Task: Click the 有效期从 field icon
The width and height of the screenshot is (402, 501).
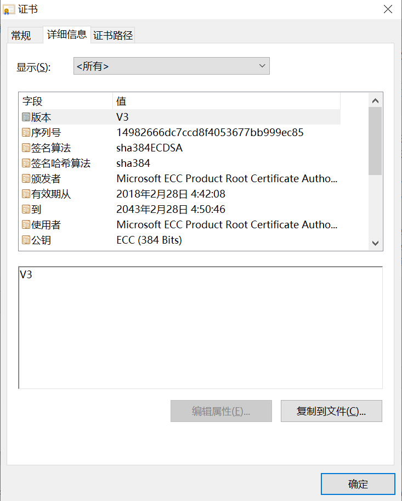Action: 26,194
